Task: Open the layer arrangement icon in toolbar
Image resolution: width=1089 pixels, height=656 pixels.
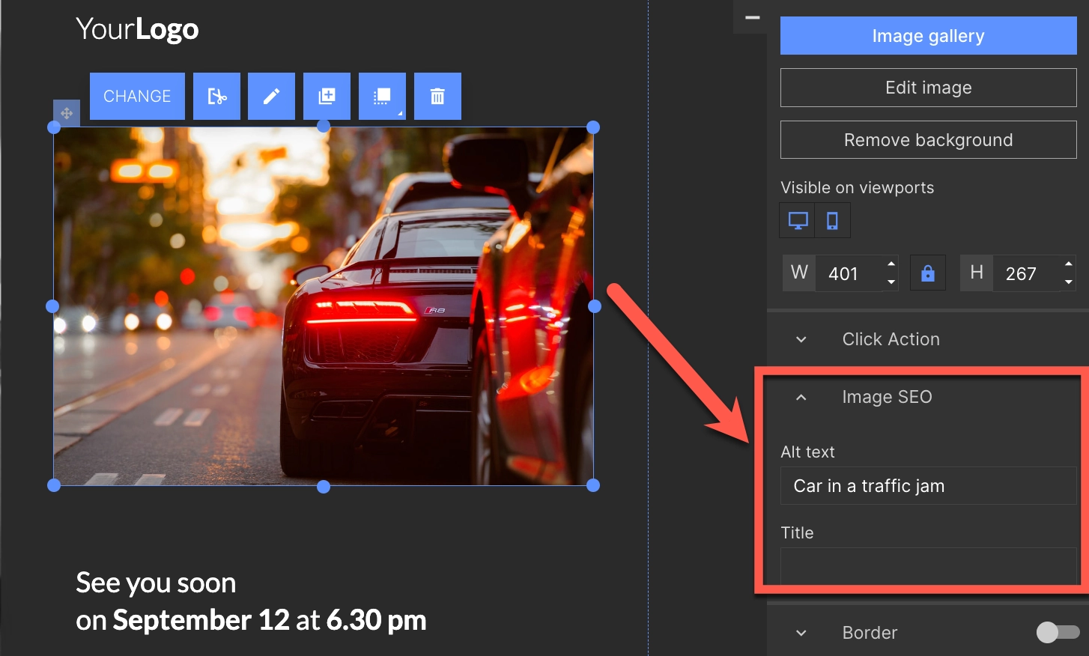Action: coord(382,97)
